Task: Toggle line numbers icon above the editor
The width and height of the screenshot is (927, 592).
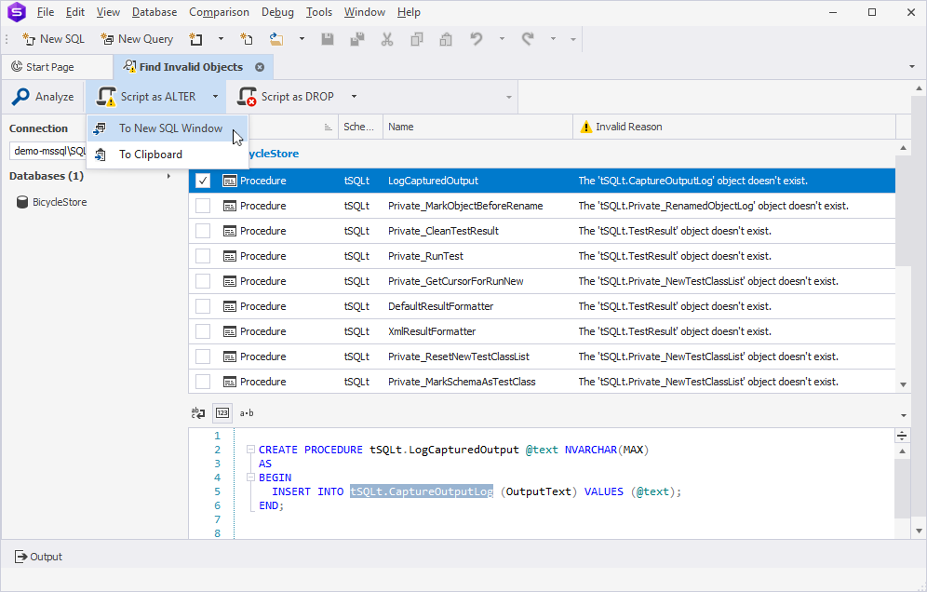Action: tap(222, 412)
